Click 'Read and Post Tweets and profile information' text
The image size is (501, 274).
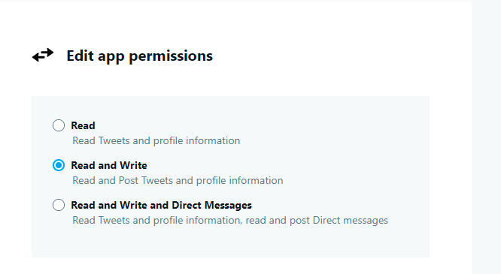click(x=178, y=181)
